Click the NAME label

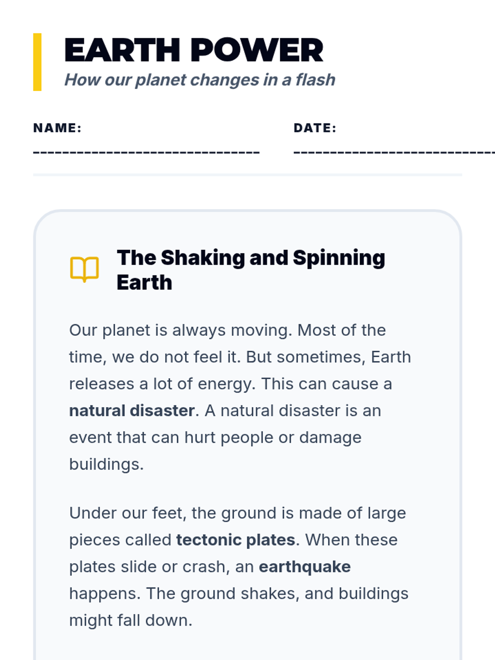pyautogui.click(x=57, y=128)
